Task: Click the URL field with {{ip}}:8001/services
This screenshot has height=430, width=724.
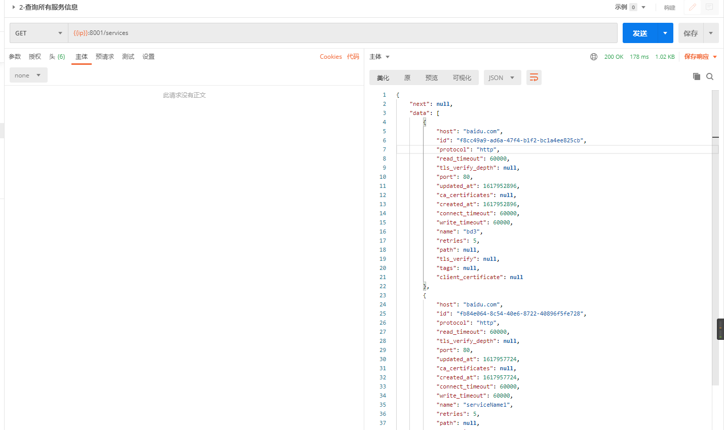Action: coord(342,33)
